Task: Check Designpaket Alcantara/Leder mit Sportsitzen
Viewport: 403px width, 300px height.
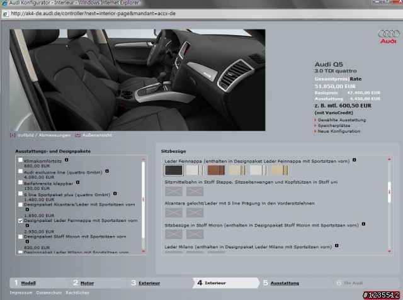Action: pyautogui.click(x=20, y=204)
